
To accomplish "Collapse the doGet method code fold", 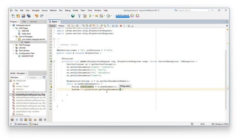I will click(54, 61).
